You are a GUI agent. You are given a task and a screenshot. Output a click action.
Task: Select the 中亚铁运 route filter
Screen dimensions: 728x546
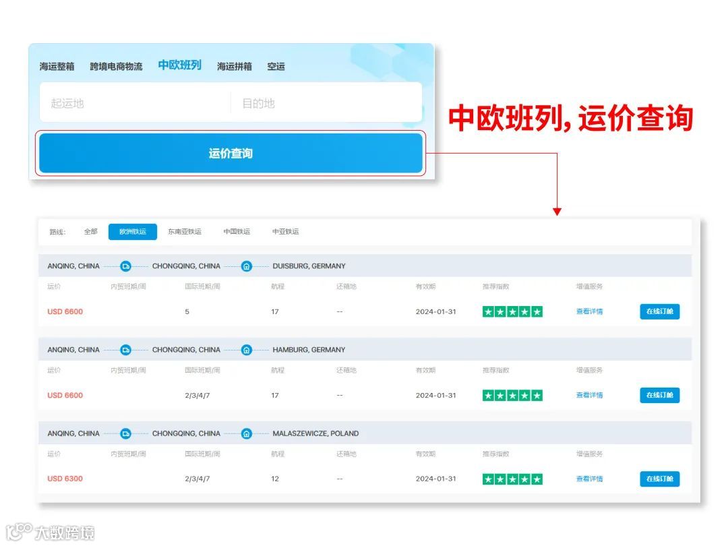click(x=286, y=231)
